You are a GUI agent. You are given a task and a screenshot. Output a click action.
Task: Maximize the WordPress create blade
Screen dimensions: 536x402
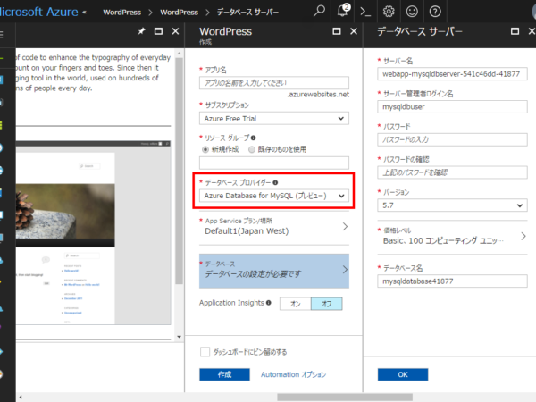tap(337, 31)
